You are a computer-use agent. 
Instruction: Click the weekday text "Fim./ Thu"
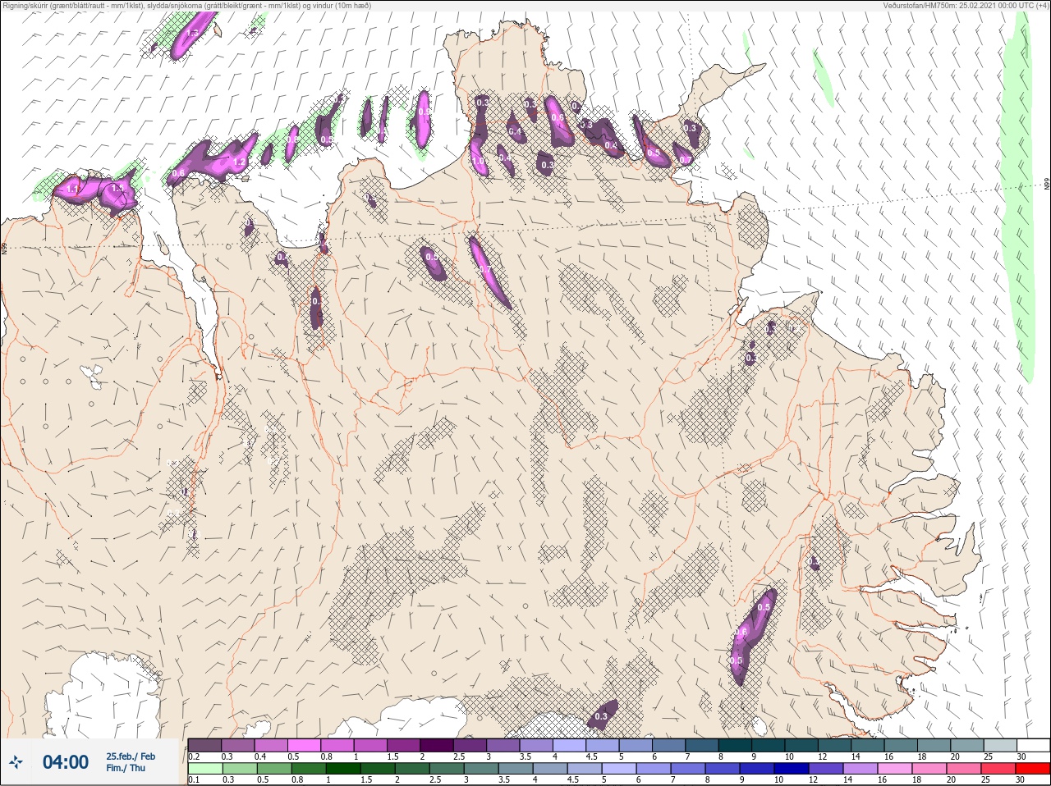126,769
